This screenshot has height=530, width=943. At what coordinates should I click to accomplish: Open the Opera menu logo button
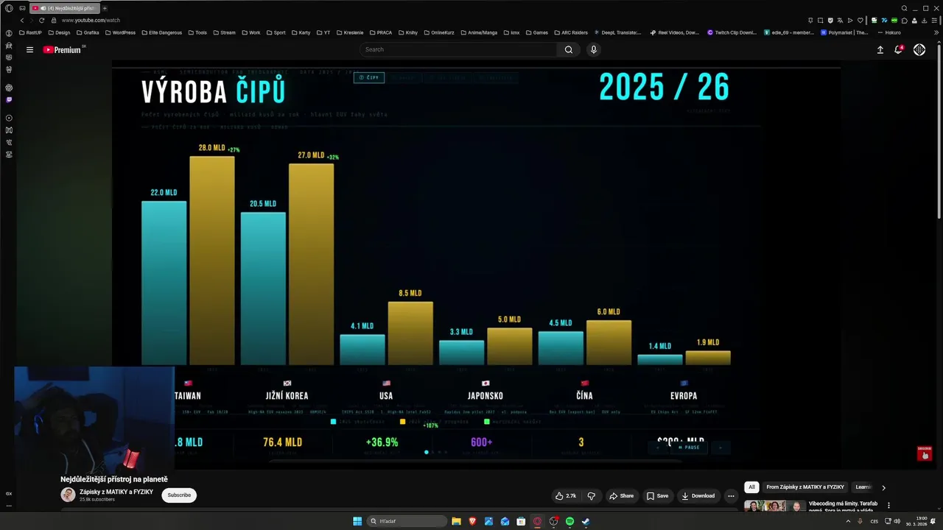pyautogui.click(x=9, y=8)
